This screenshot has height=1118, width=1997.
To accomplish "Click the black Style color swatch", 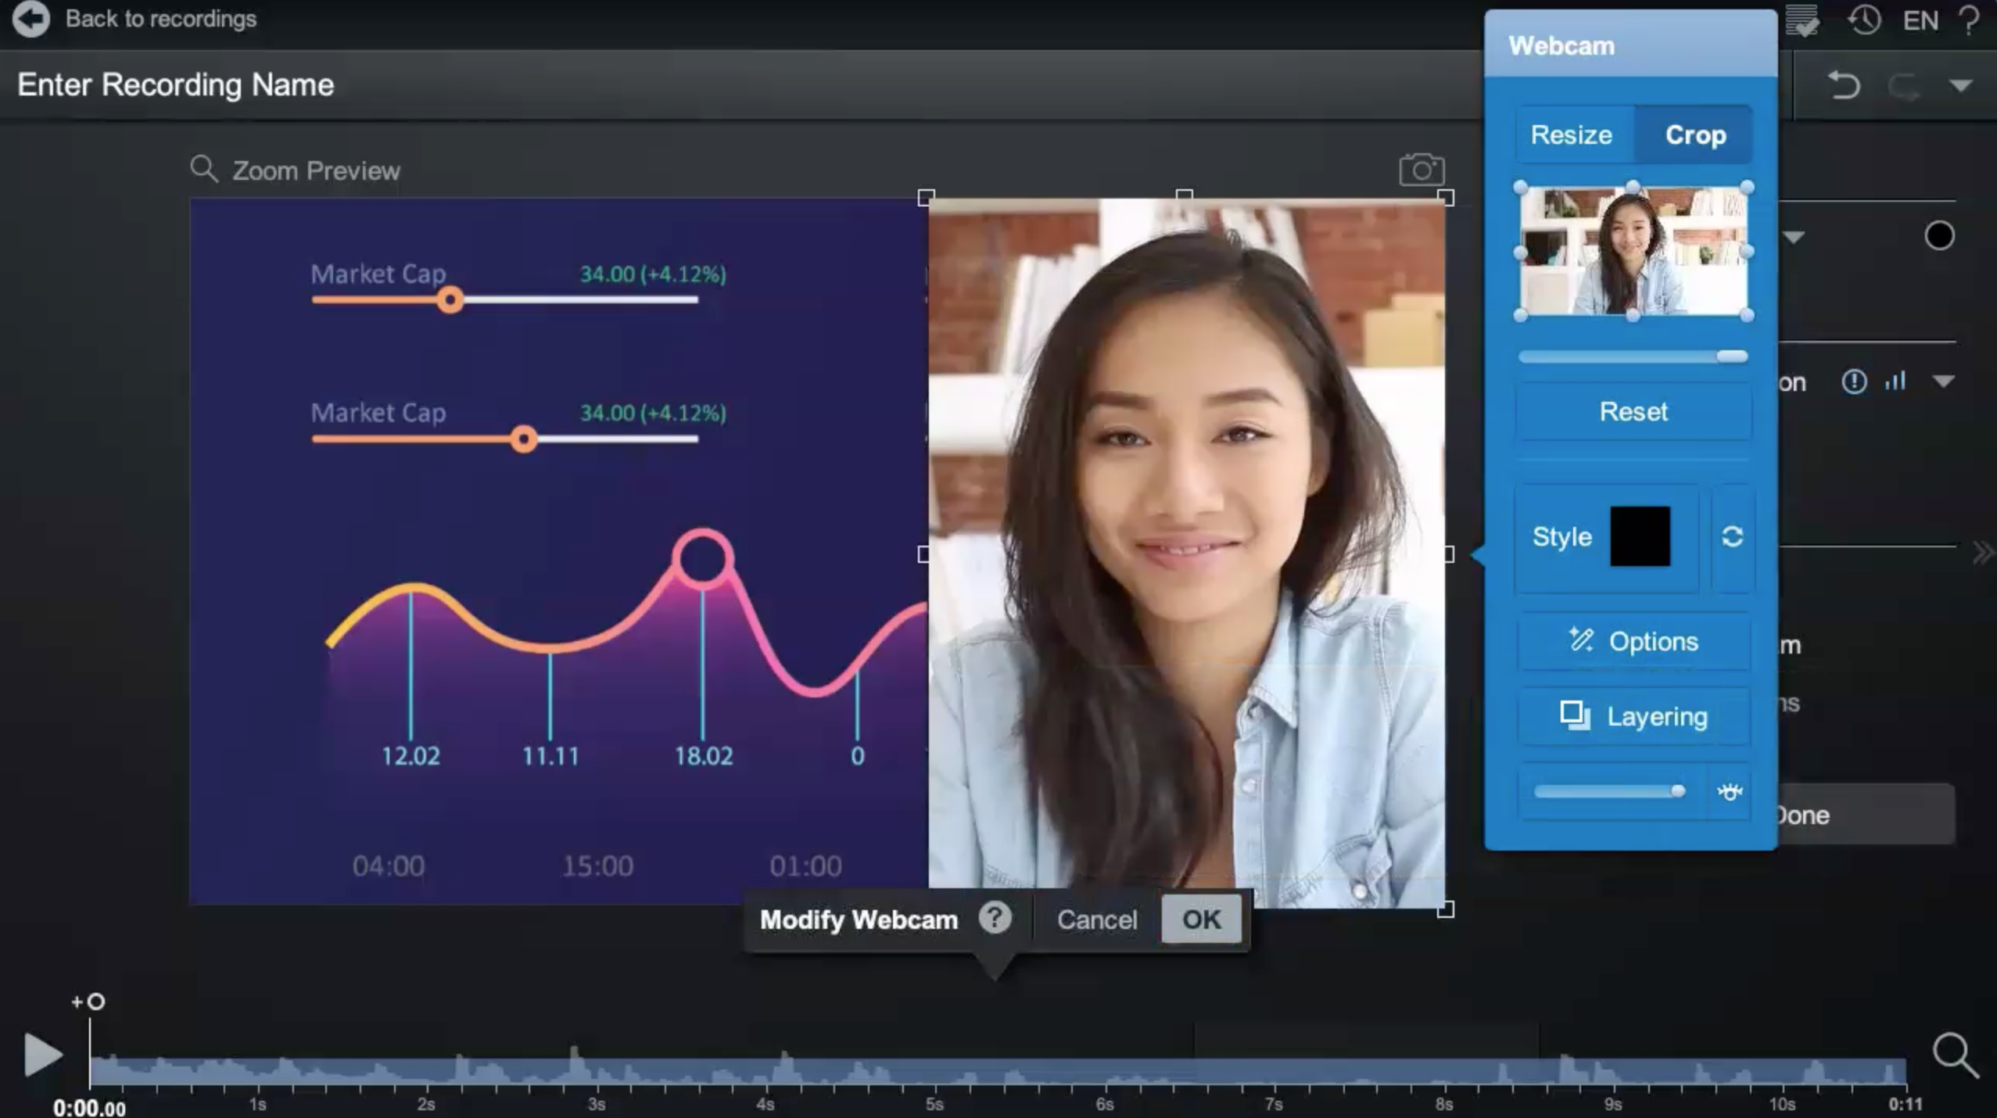I will pyautogui.click(x=1640, y=536).
